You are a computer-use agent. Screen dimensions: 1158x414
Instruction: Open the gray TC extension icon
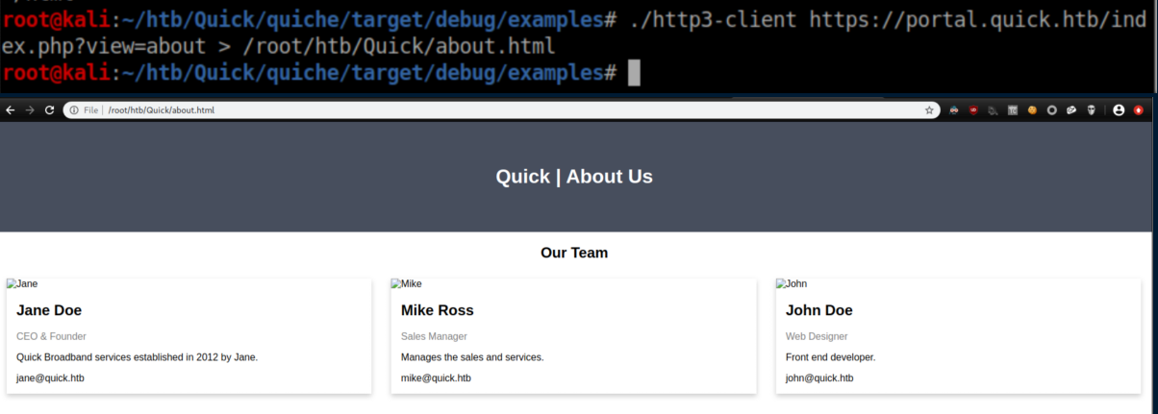pyautogui.click(x=1013, y=110)
